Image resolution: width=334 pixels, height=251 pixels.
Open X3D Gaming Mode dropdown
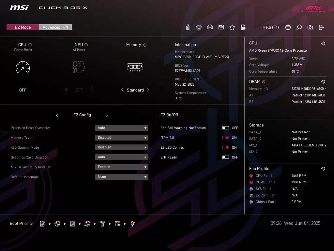[122, 147]
